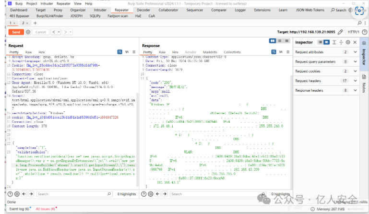
Task: Go to previous request with back arrow
Action: 54,32
